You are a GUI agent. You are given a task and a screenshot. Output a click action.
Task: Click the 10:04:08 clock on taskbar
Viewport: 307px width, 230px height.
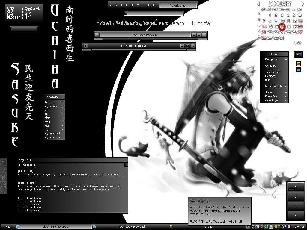299,226
